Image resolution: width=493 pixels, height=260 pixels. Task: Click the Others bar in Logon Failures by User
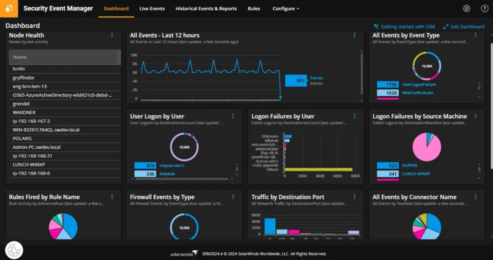tap(318, 170)
